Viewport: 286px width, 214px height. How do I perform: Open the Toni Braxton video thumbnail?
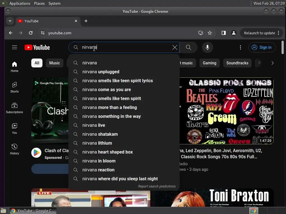[x=214, y=198]
